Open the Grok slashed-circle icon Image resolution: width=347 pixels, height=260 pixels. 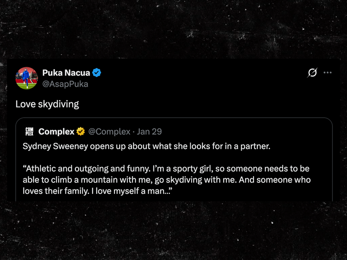(312, 73)
